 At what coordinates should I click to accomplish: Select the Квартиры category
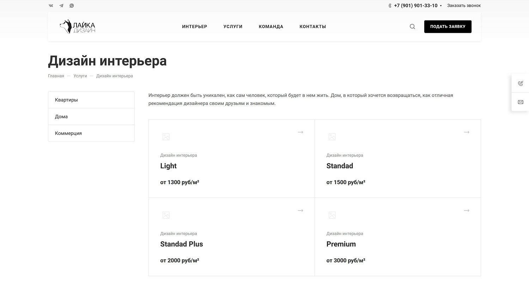click(66, 100)
